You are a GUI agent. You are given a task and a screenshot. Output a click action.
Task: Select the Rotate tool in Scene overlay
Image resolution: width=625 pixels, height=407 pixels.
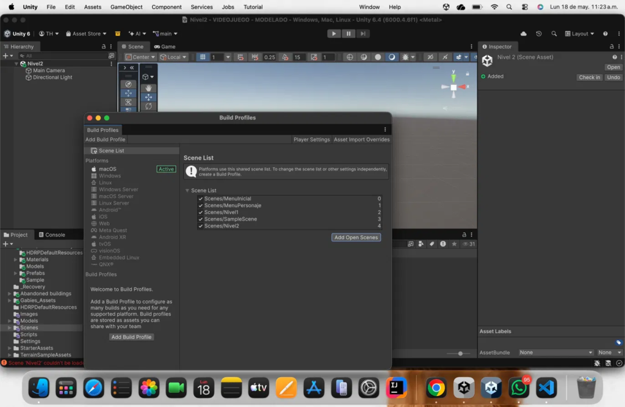tap(148, 106)
